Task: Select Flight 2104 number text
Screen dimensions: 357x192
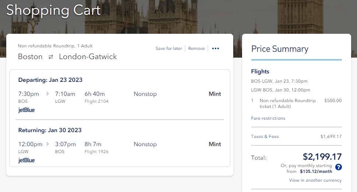Action: coord(97,101)
